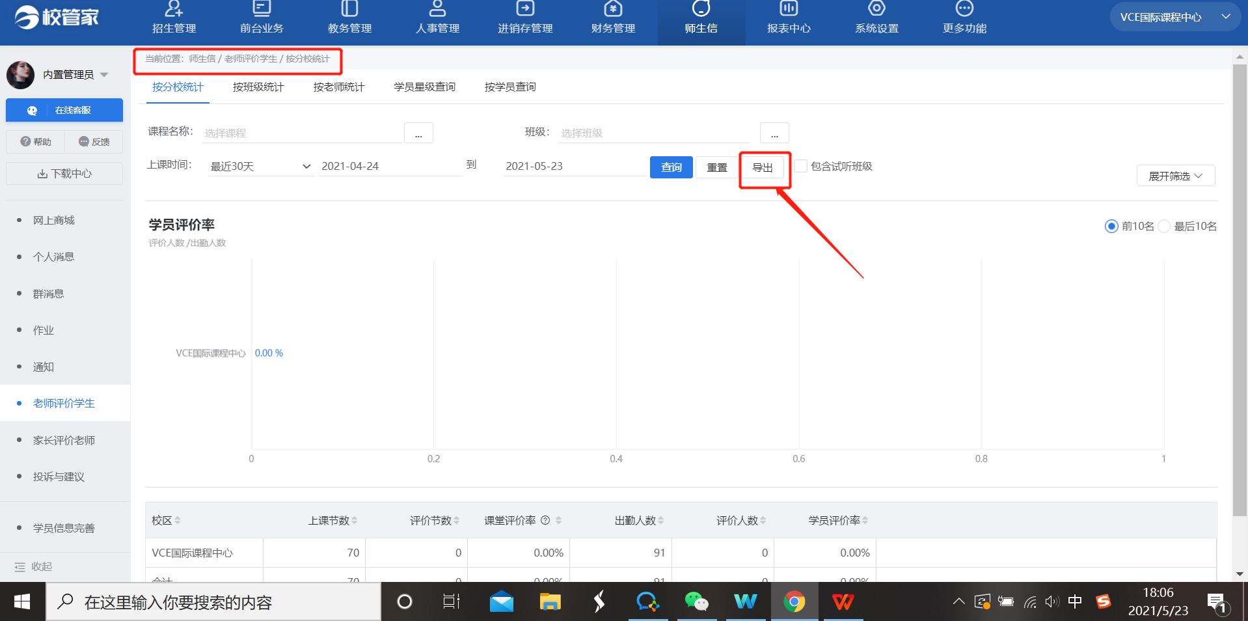Viewport: 1248px width, 621px height.
Task: Switch to 按分校统计 tab
Action: point(178,87)
